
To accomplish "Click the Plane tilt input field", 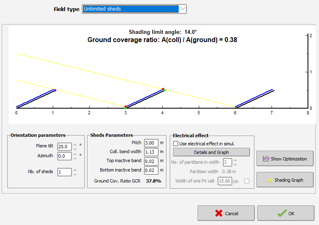I will (x=65, y=147).
